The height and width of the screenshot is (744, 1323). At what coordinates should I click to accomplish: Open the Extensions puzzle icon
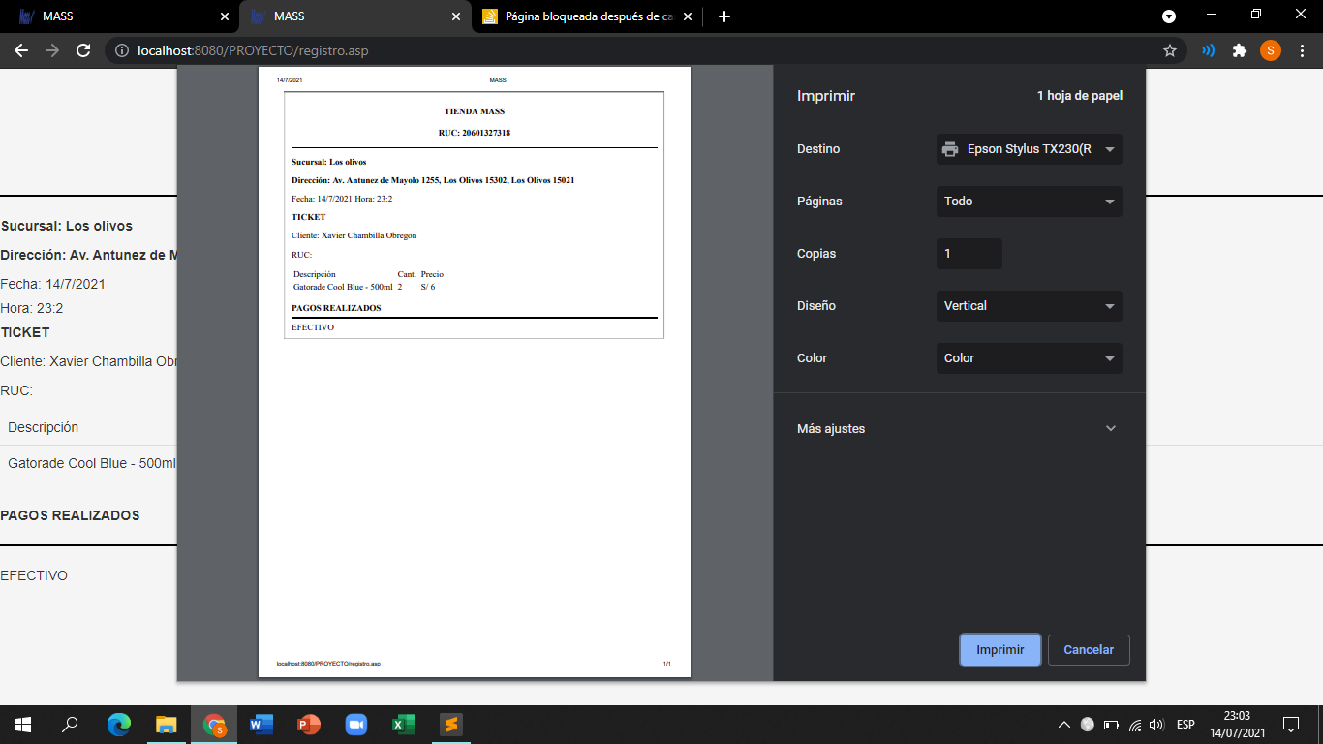[1239, 50]
